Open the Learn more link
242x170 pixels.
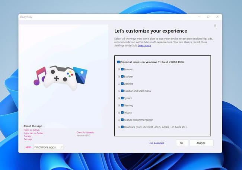click(x=144, y=45)
